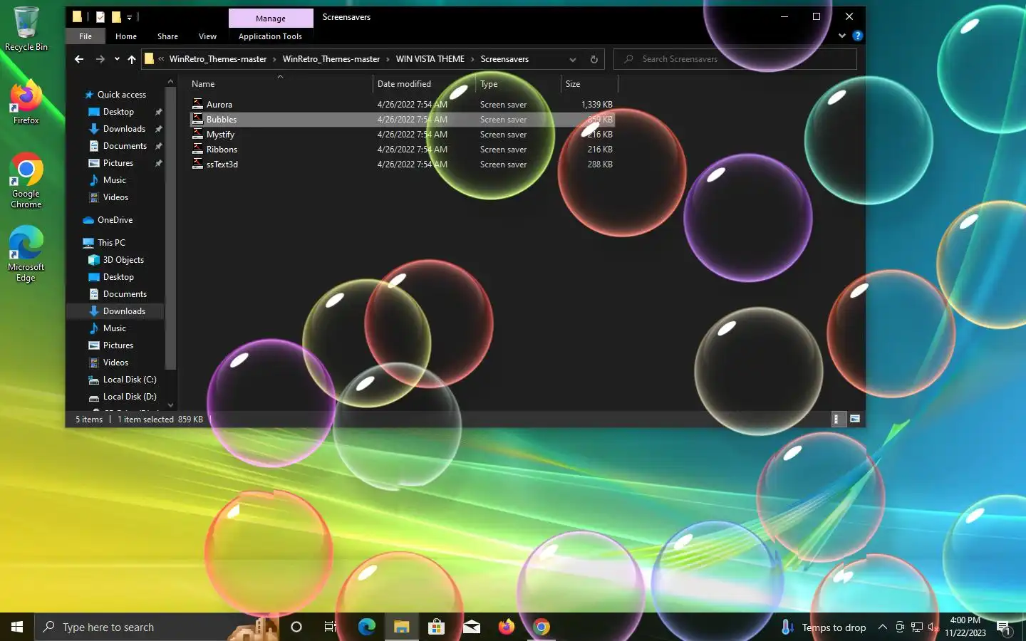Open the Recycle Bin desktop icon
Viewport: 1026px width, 641px height.
pos(26,28)
